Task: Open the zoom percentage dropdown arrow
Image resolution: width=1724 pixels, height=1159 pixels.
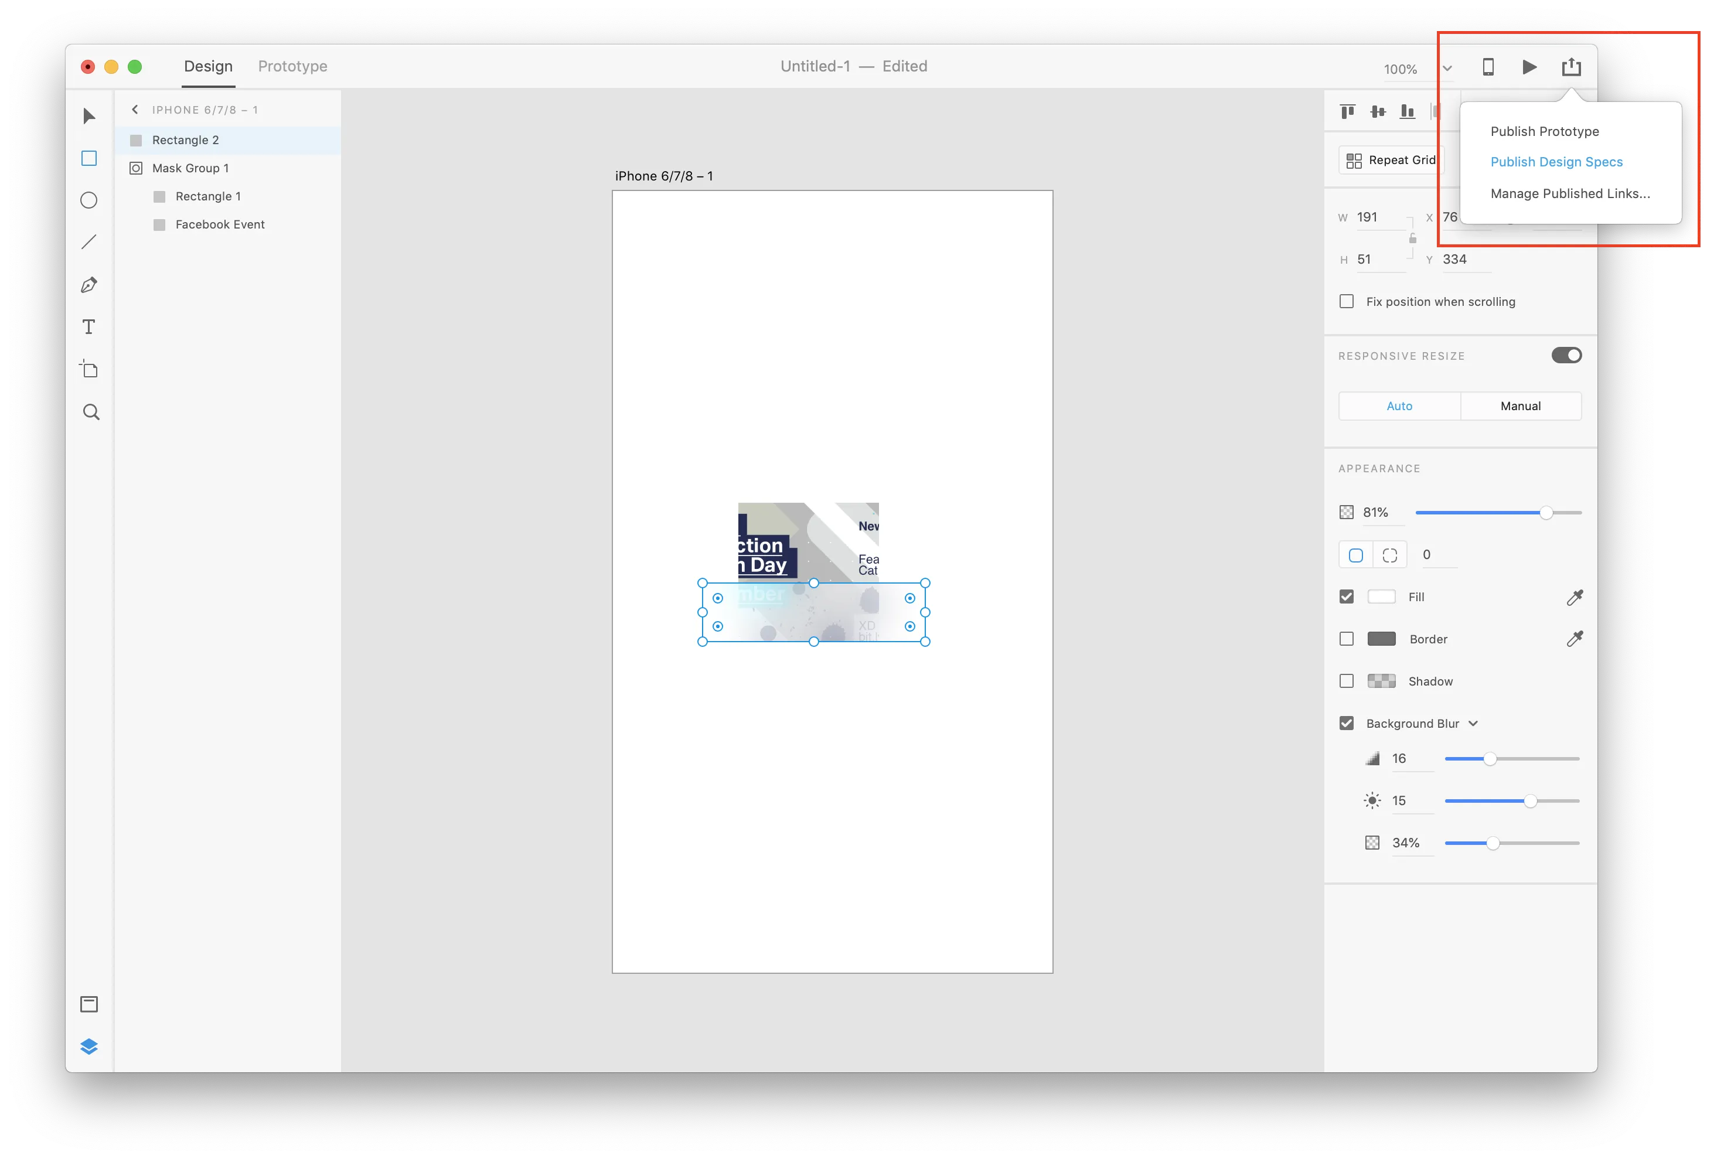Action: click(x=1447, y=69)
